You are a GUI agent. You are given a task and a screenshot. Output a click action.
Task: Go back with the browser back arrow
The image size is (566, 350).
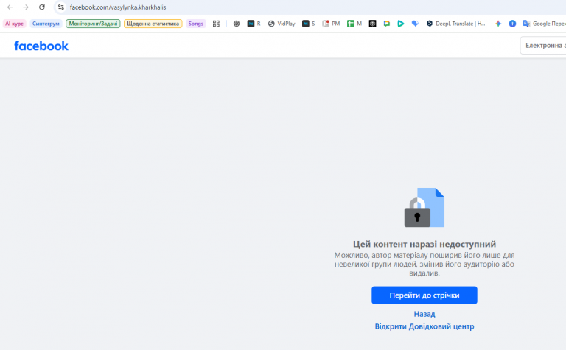coord(10,7)
